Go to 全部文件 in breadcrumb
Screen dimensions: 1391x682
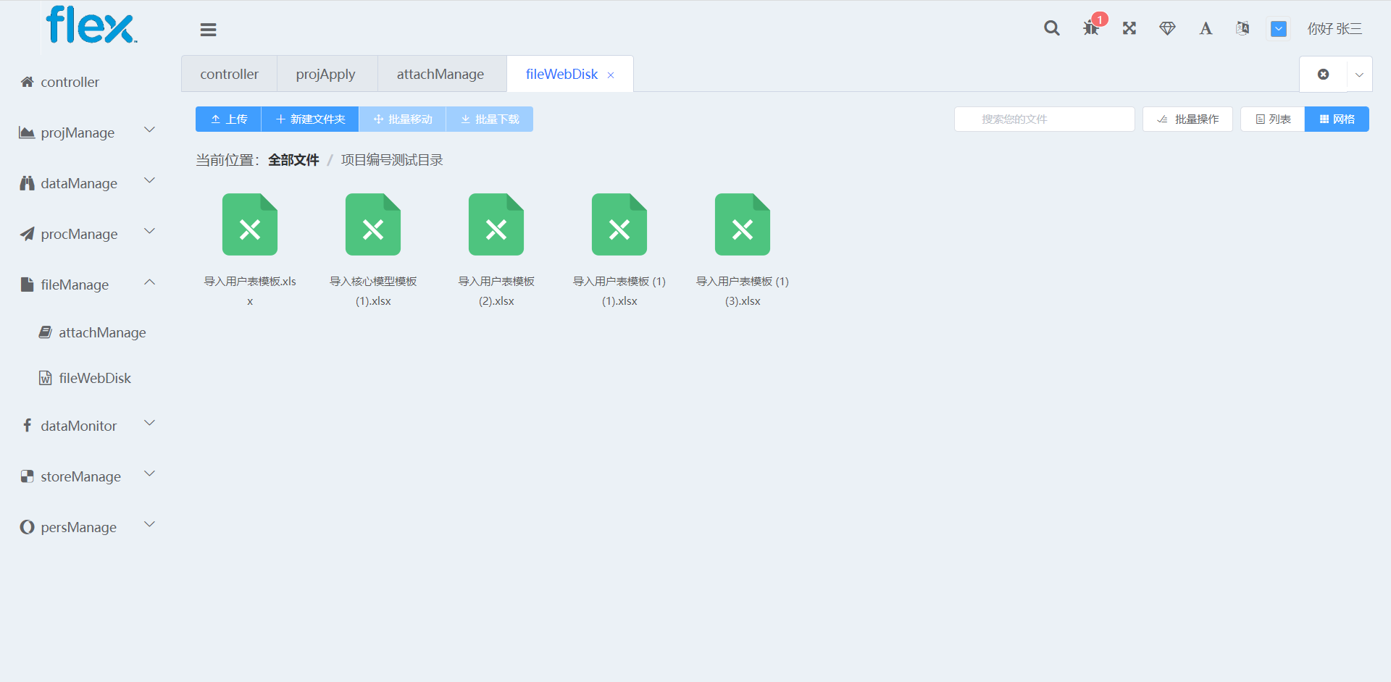293,160
